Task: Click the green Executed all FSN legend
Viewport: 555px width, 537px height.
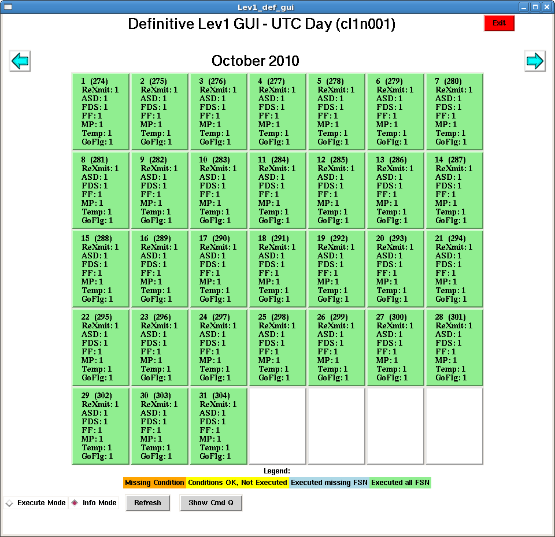Action: (400, 483)
